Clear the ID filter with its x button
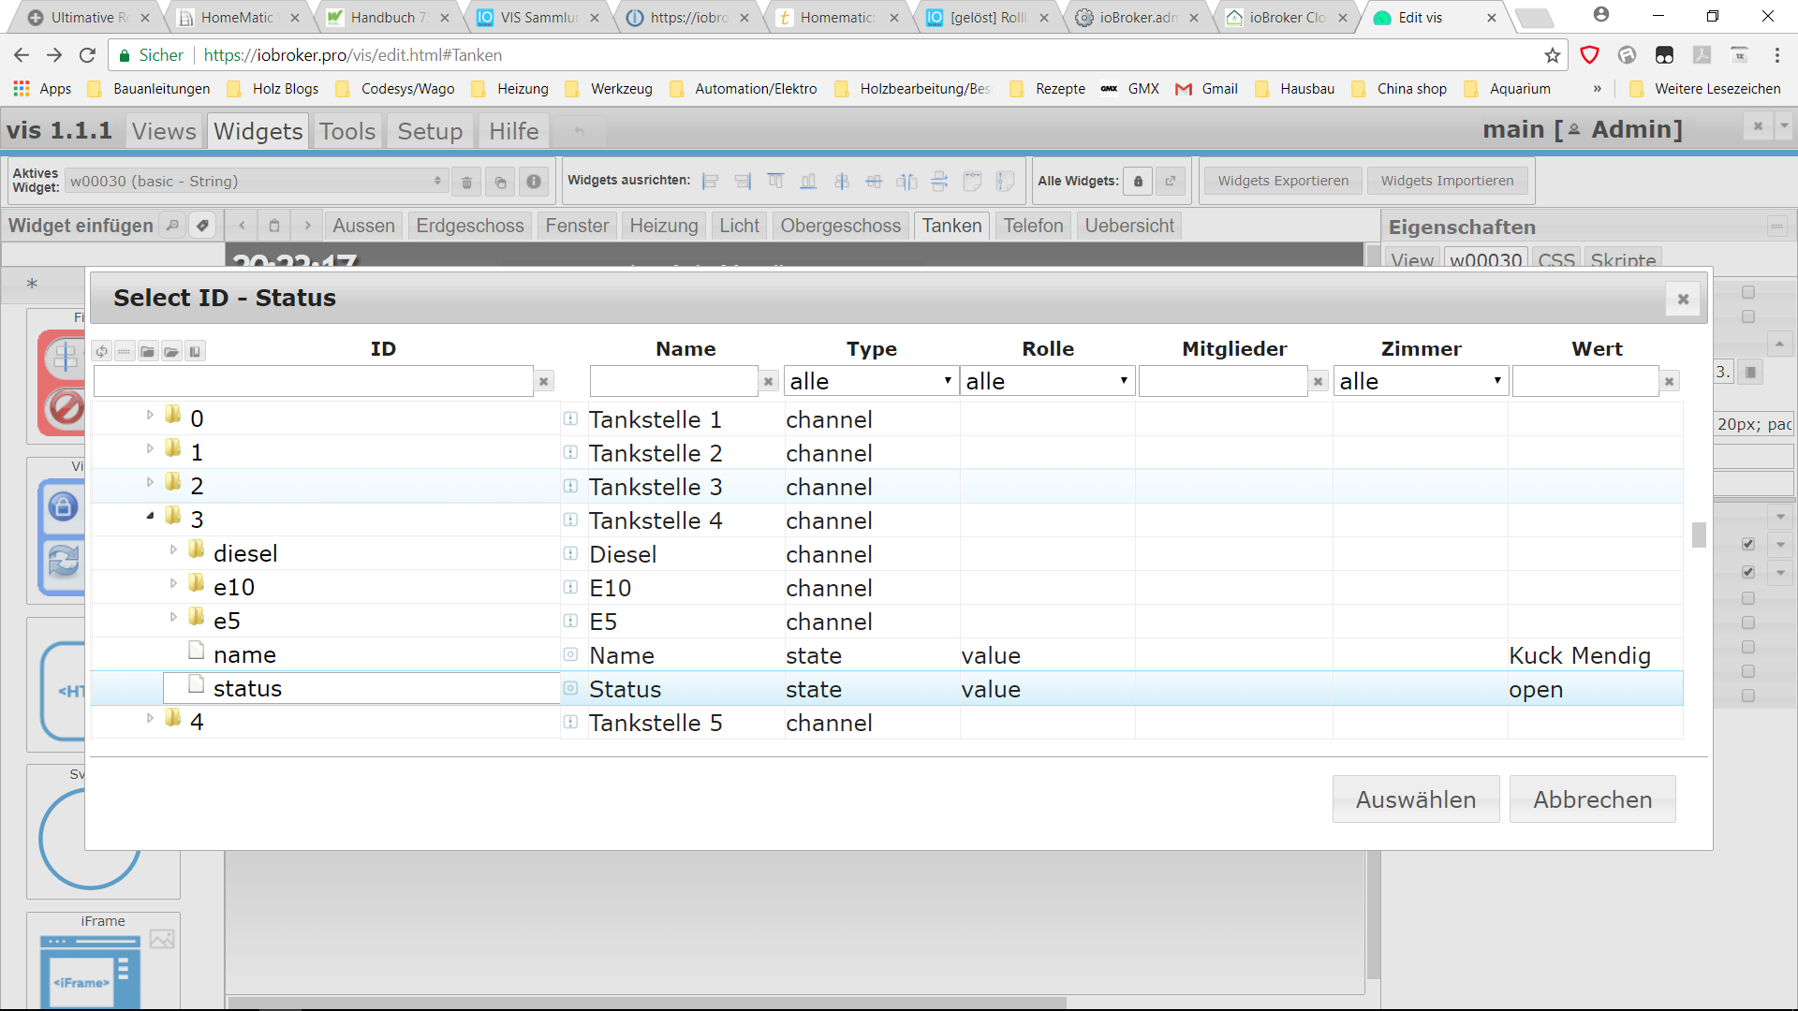This screenshot has width=1798, height=1011. 543,381
